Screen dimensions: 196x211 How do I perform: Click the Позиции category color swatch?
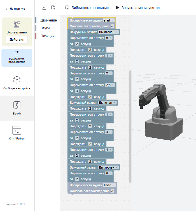tap(36, 36)
